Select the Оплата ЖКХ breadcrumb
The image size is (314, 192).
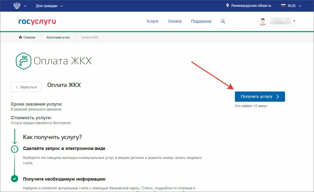tap(90, 37)
